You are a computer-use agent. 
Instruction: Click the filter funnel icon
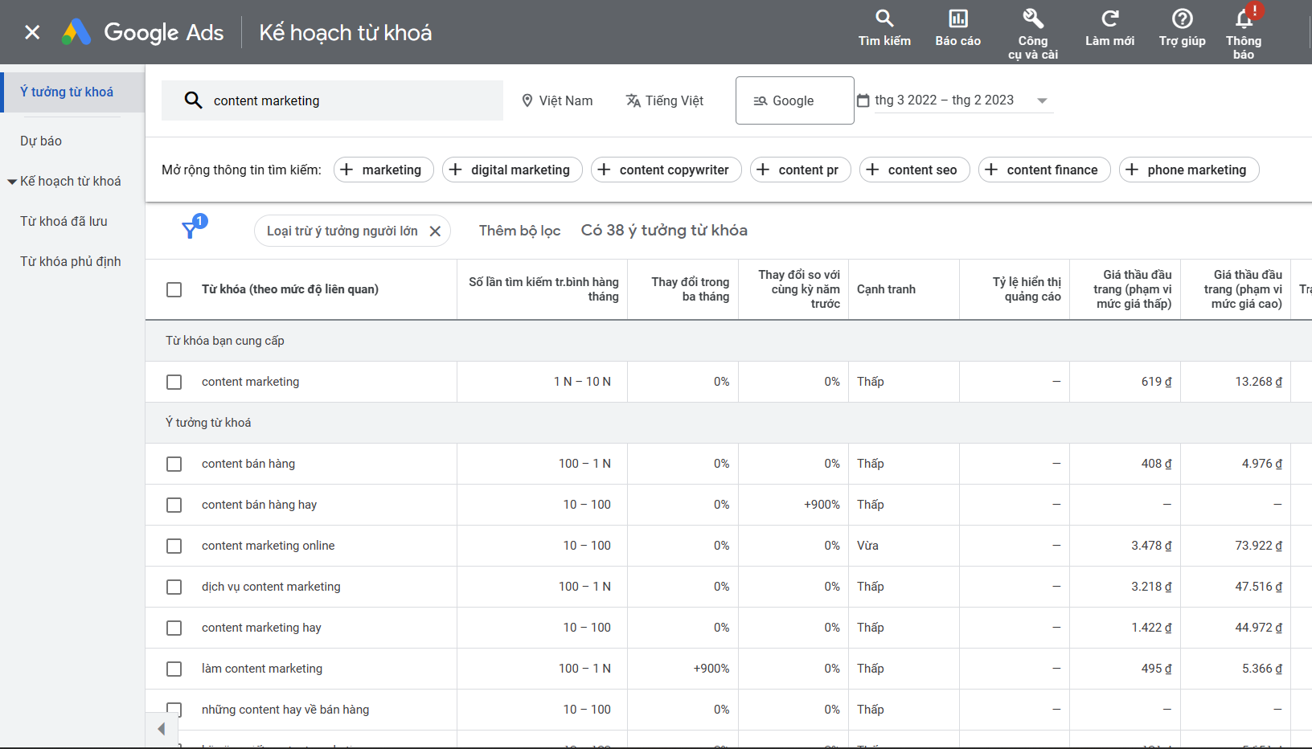[191, 230]
